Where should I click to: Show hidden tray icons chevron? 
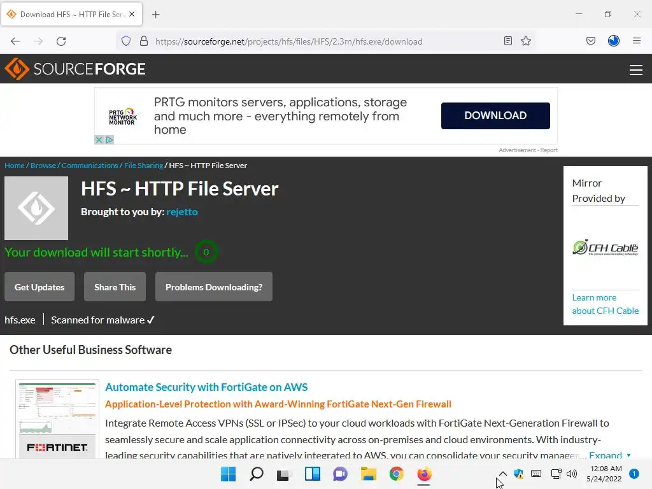[x=502, y=474]
